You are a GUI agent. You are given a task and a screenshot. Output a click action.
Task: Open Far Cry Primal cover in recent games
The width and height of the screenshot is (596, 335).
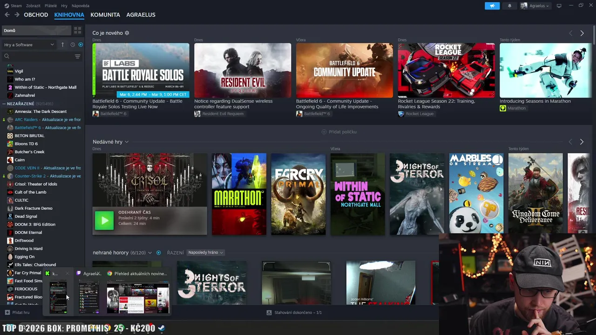pos(298,194)
